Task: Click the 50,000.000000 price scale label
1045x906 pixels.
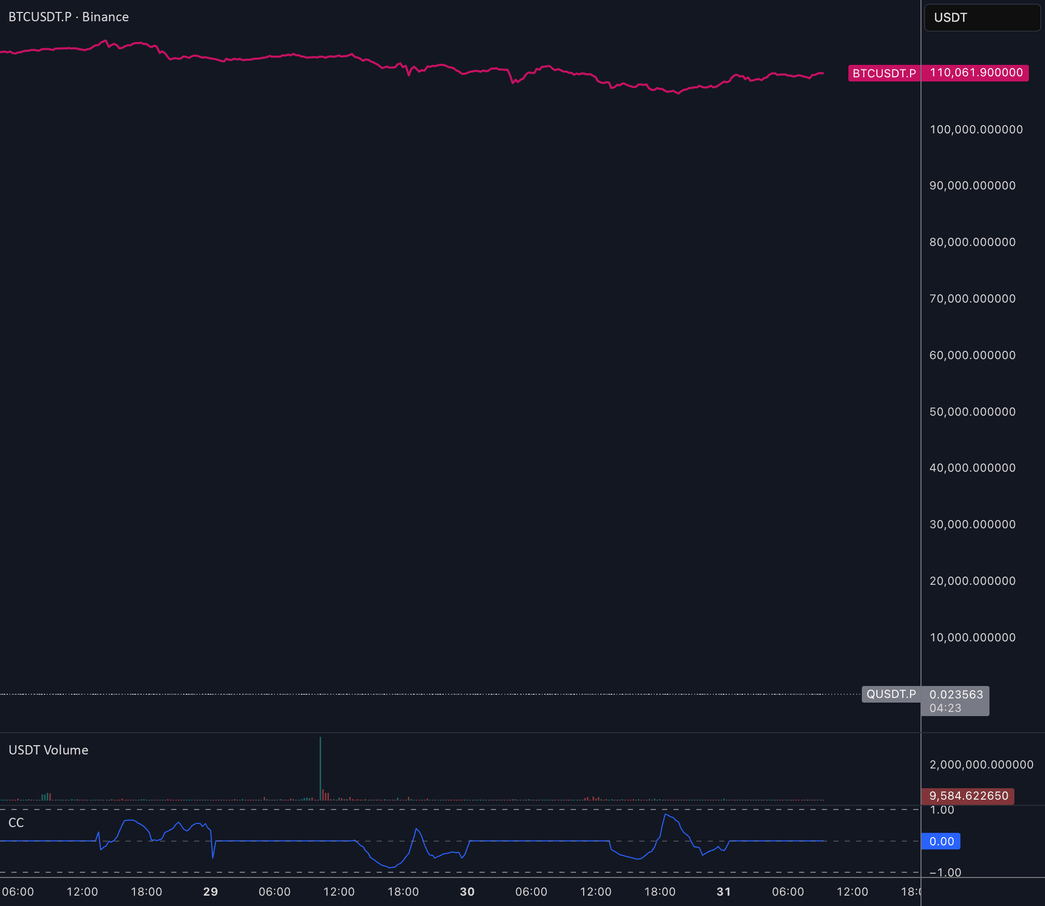Action: [x=972, y=412]
